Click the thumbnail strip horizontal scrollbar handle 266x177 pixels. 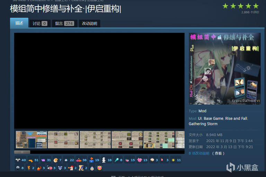coord(22,152)
